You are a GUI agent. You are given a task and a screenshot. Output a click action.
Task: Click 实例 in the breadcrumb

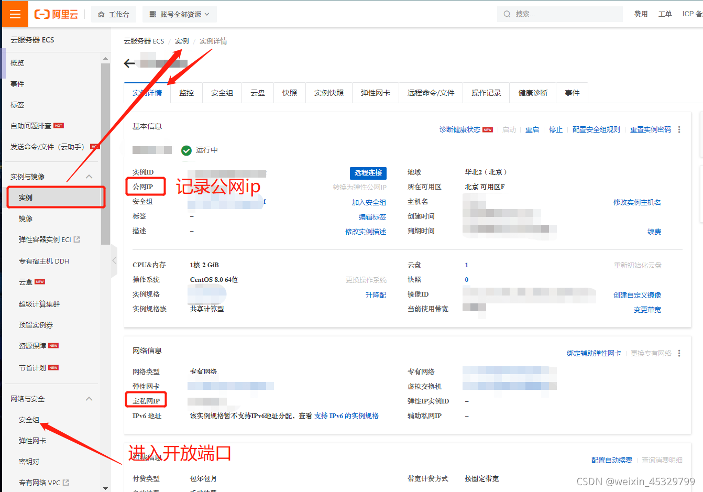point(182,41)
